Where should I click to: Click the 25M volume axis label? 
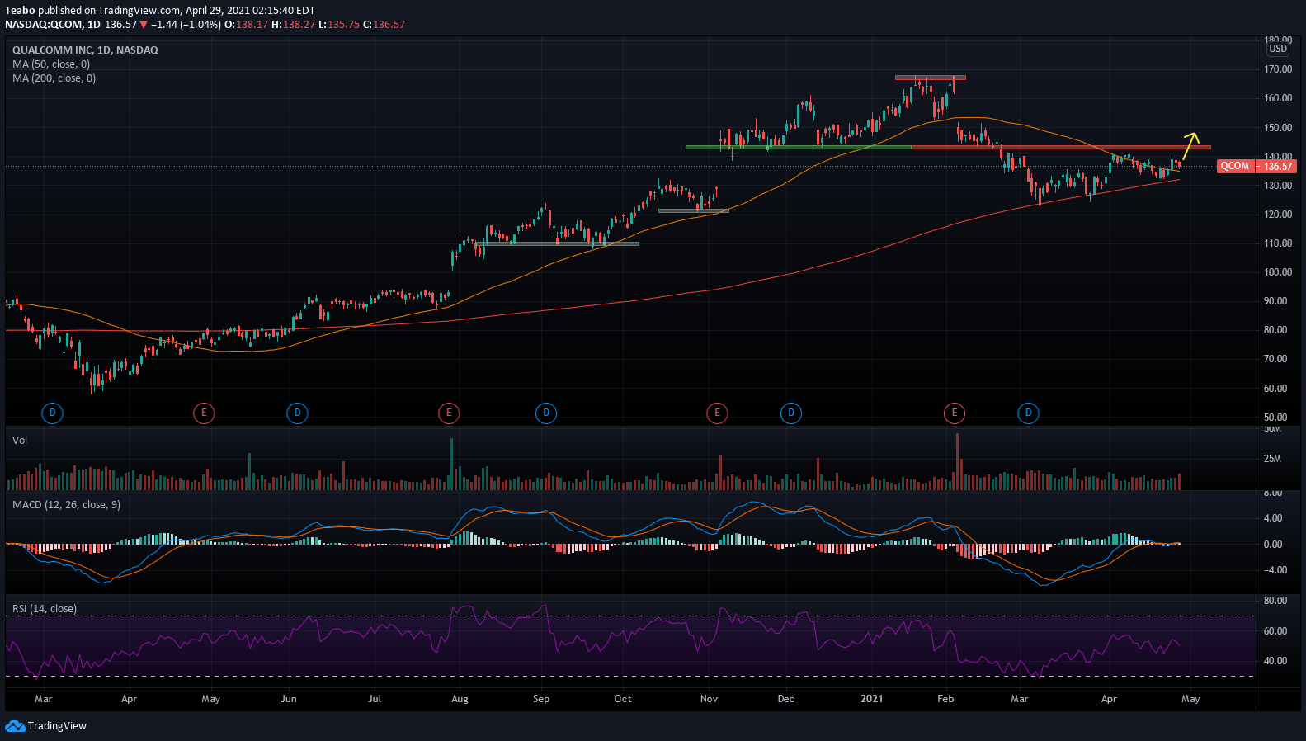tap(1272, 459)
